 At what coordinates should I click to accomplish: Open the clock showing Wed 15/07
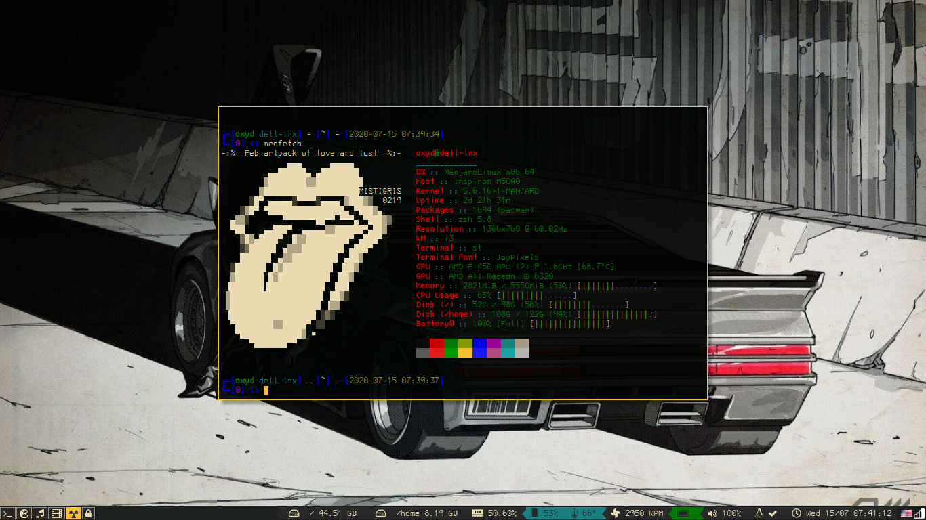click(841, 513)
